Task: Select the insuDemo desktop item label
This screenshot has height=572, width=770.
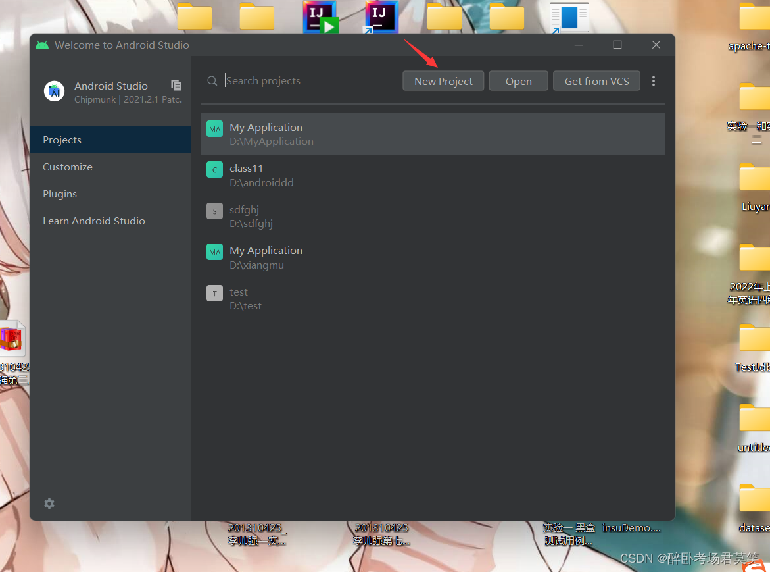Action: 631,529
